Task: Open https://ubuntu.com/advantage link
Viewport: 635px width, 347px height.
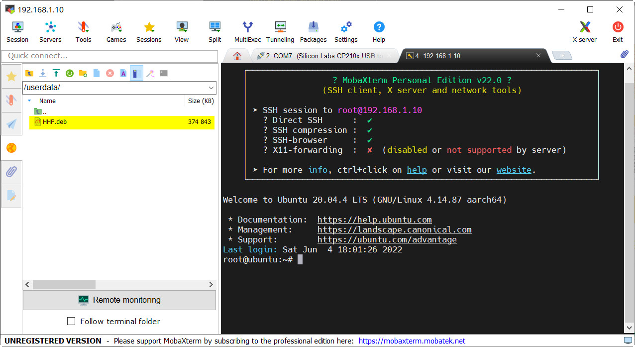Action: point(387,239)
